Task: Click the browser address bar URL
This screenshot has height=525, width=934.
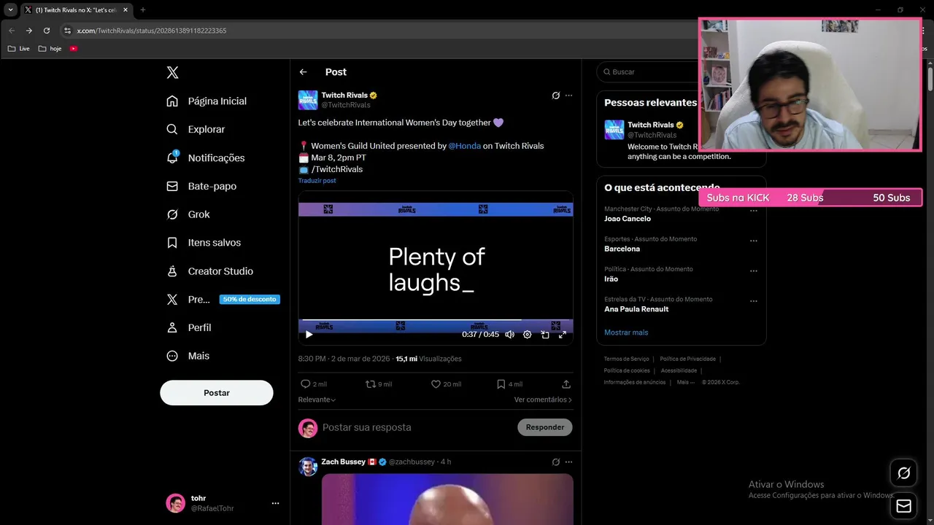Action: coord(152,31)
